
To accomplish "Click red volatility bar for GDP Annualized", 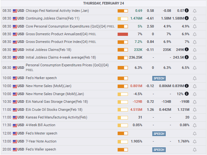I will (x=123, y=34).
